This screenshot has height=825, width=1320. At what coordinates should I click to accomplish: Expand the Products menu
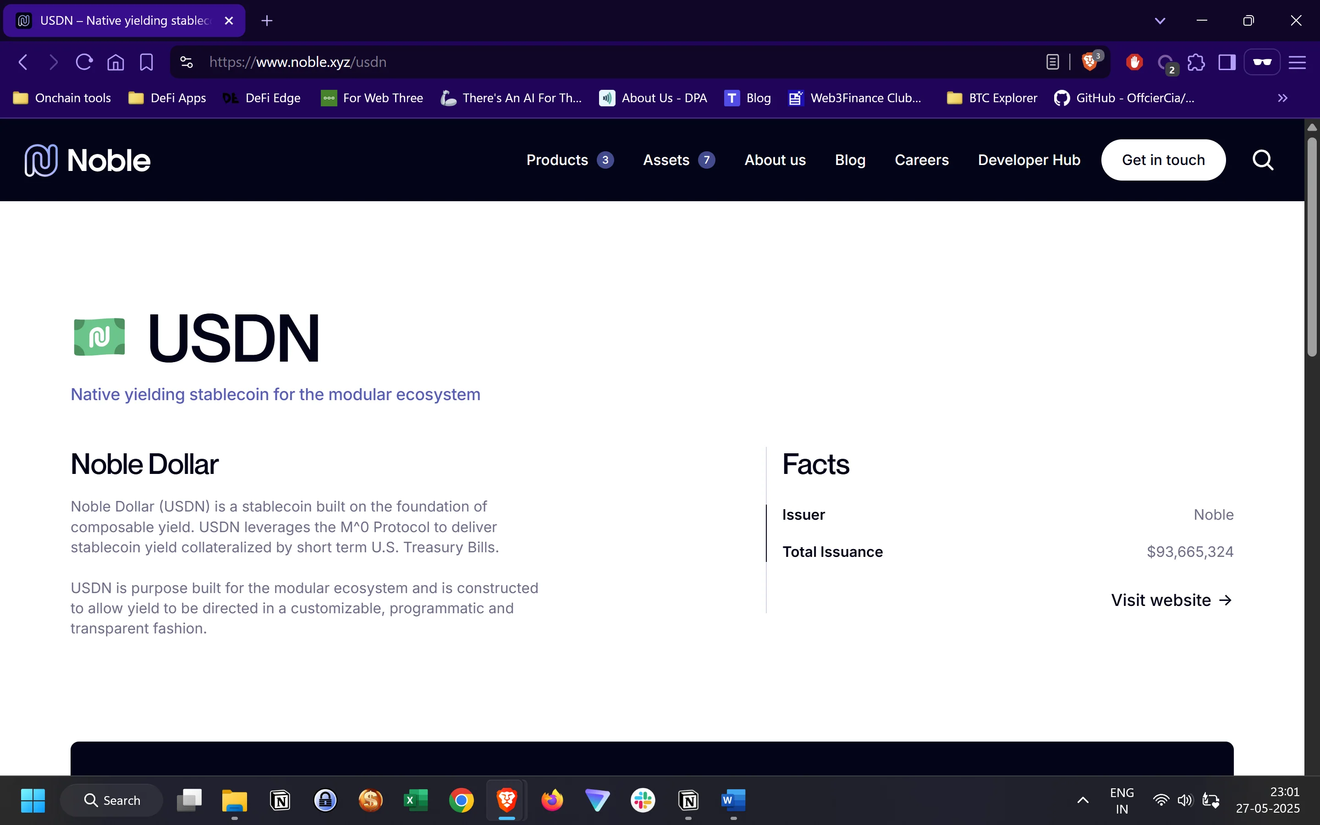click(570, 160)
